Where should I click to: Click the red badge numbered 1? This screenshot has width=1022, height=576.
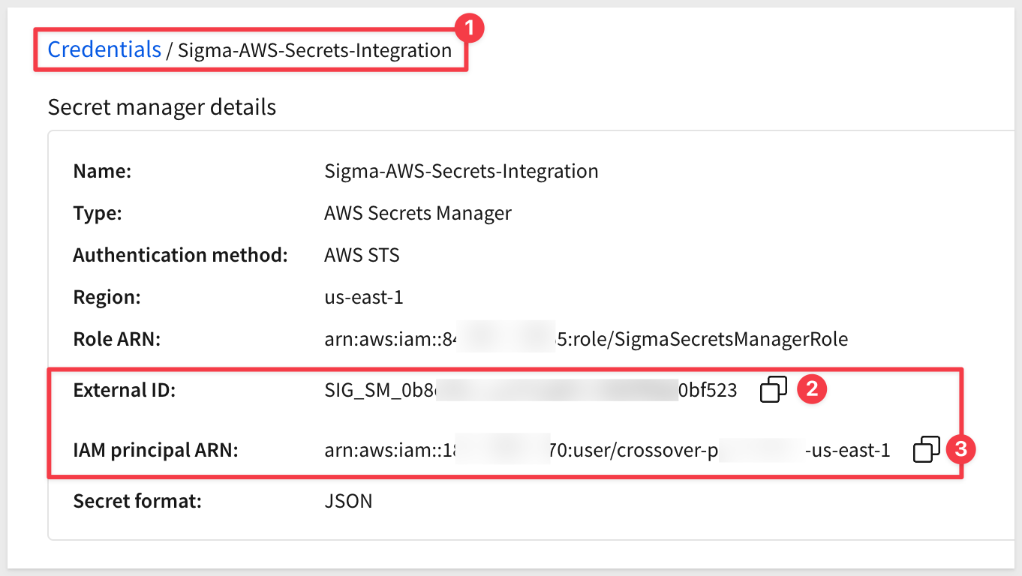pyautogui.click(x=470, y=29)
